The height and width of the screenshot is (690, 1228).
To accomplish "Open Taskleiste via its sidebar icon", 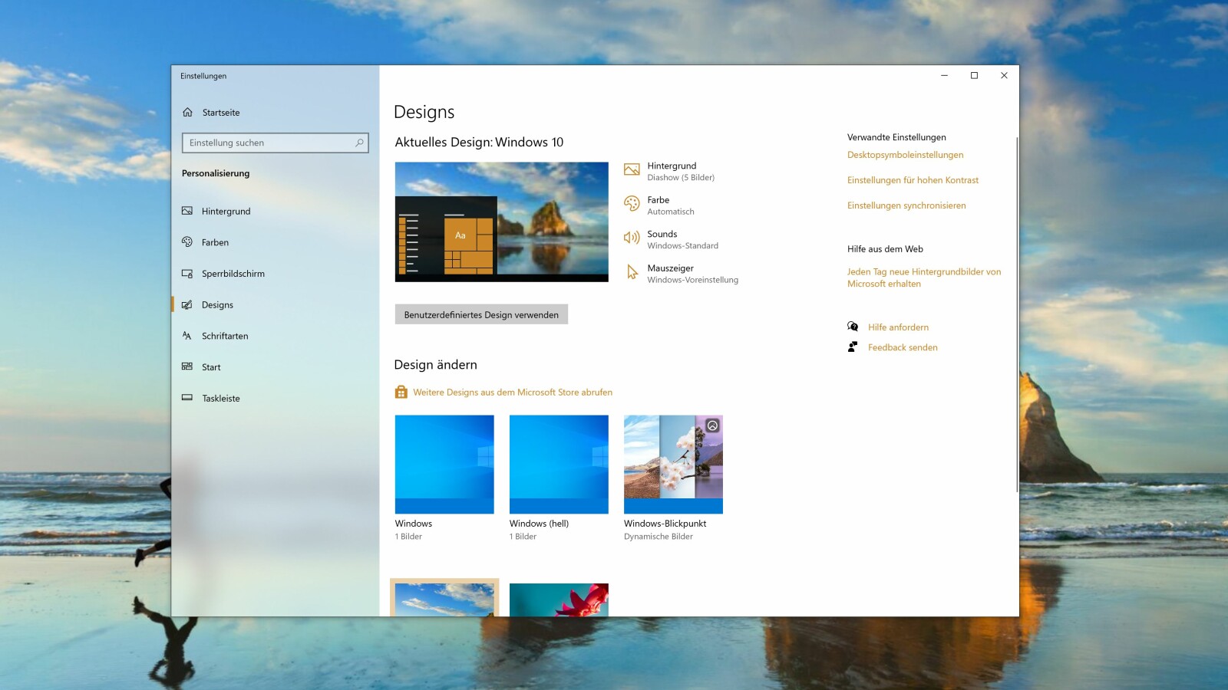I will (187, 398).
